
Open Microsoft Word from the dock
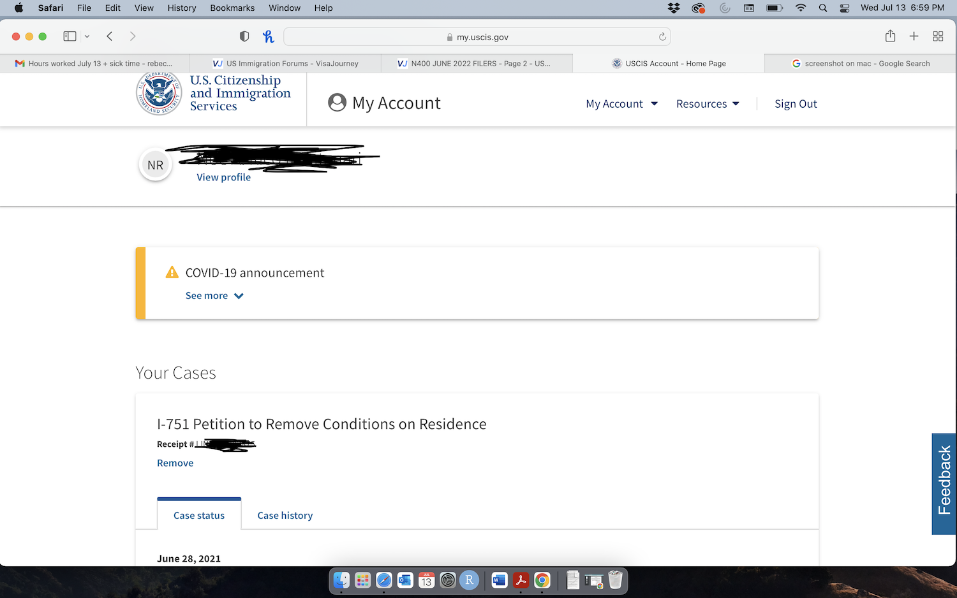click(x=500, y=580)
